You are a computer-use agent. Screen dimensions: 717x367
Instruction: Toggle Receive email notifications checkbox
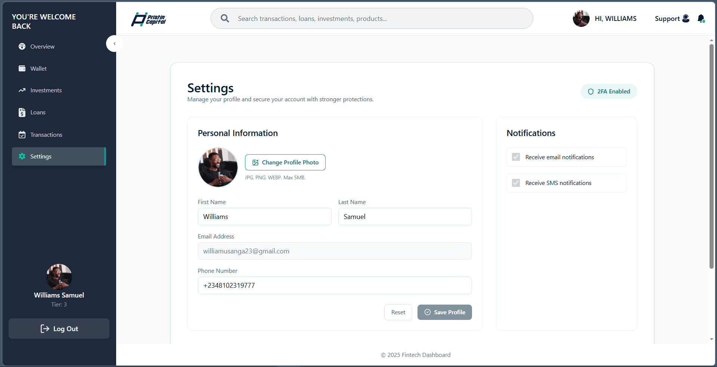point(516,157)
